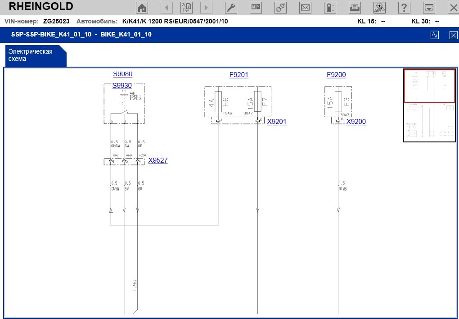
Task: Open the AIR search icon
Action: click(380, 8)
